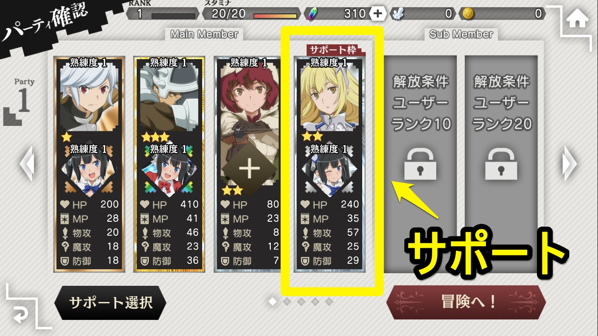Tap the plus icon to add gems
Image resolution: width=598 pixels, height=336 pixels.
click(x=378, y=14)
